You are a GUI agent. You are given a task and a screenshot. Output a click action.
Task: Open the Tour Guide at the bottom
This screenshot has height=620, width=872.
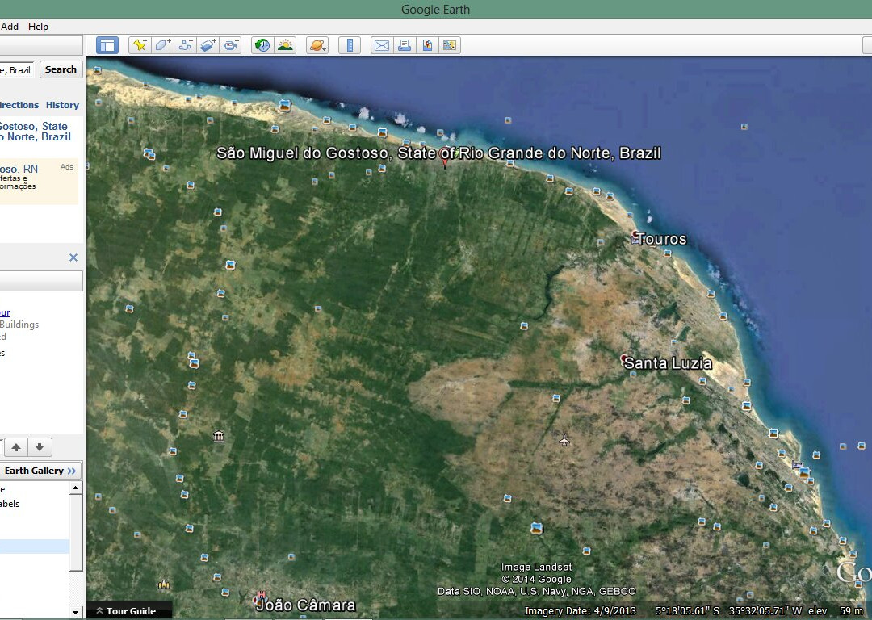coord(129,610)
